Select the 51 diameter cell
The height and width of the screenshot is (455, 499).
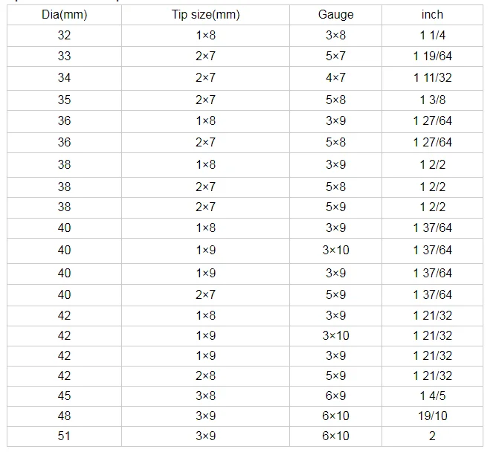64,436
